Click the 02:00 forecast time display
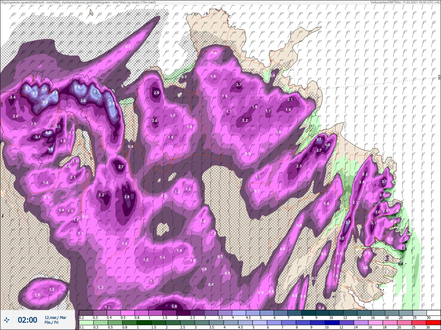 28,320
